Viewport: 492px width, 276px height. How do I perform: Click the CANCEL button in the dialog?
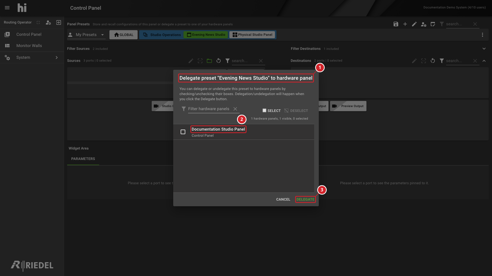coord(283,199)
